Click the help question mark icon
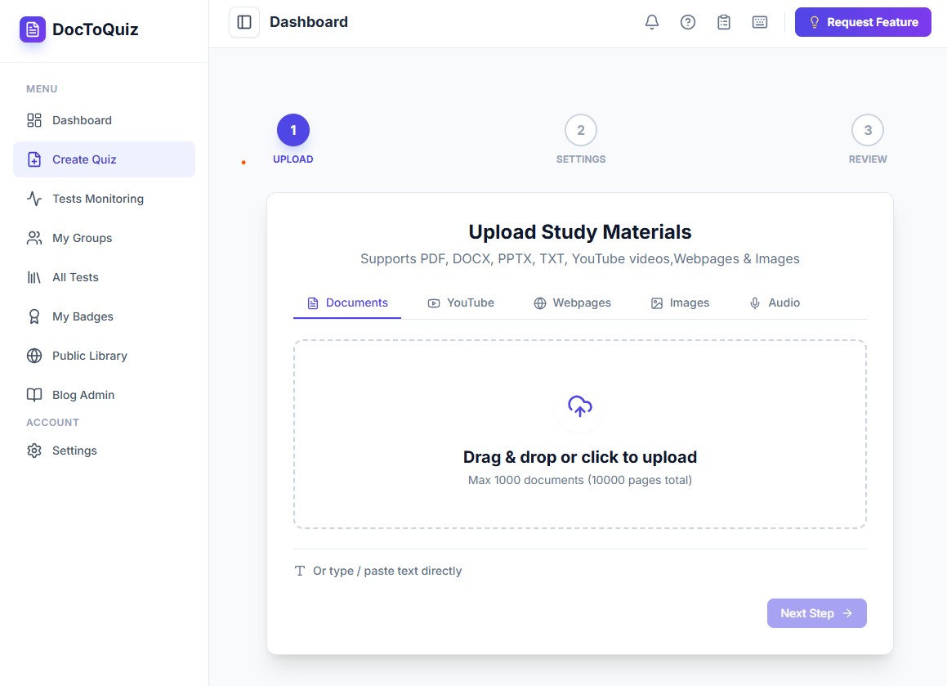947x686 pixels. pos(687,22)
